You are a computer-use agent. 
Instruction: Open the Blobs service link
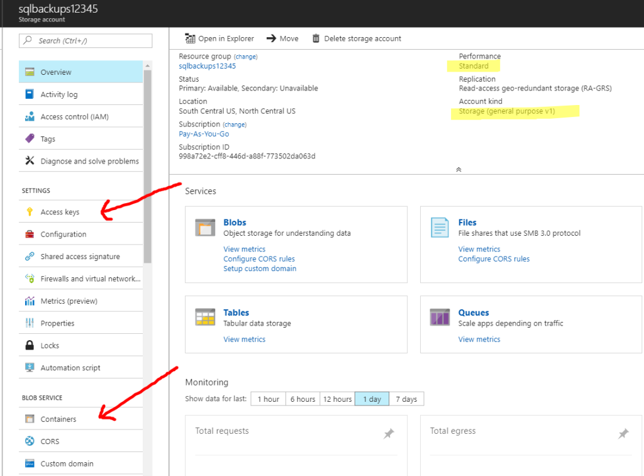[x=235, y=222]
